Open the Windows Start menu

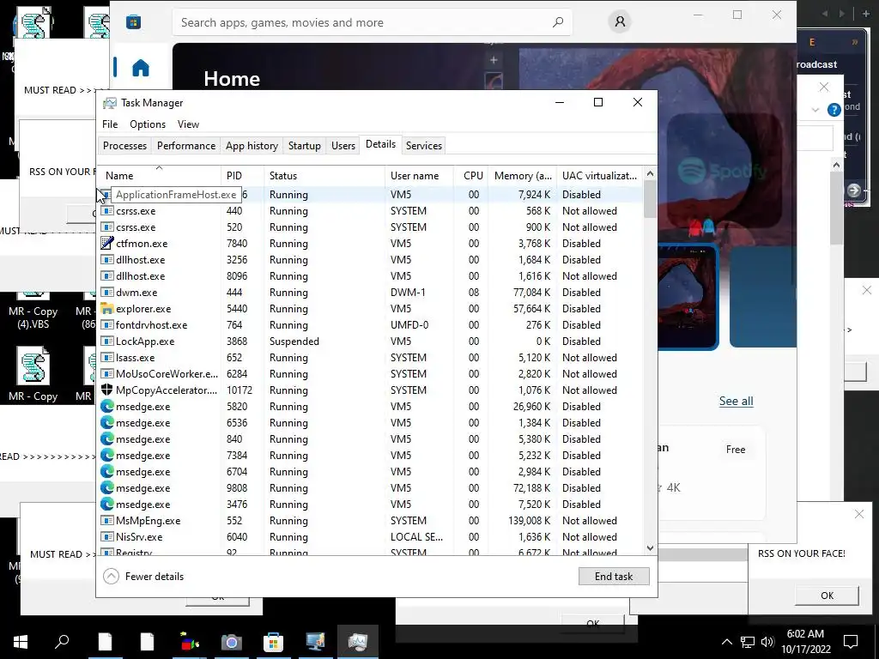(x=21, y=641)
